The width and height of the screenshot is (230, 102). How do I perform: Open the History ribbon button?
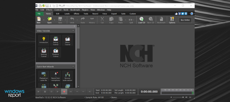click(92, 20)
